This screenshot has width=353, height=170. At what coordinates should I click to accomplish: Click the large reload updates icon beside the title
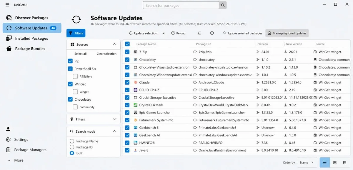click(x=76, y=20)
